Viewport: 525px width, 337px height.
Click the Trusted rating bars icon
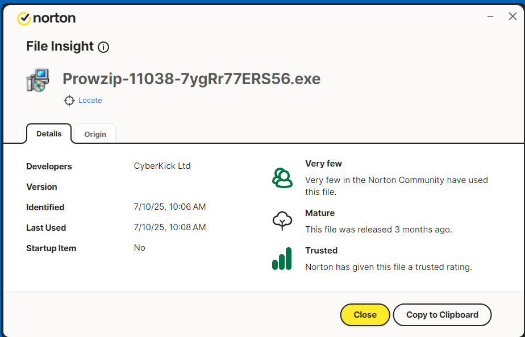(x=282, y=259)
